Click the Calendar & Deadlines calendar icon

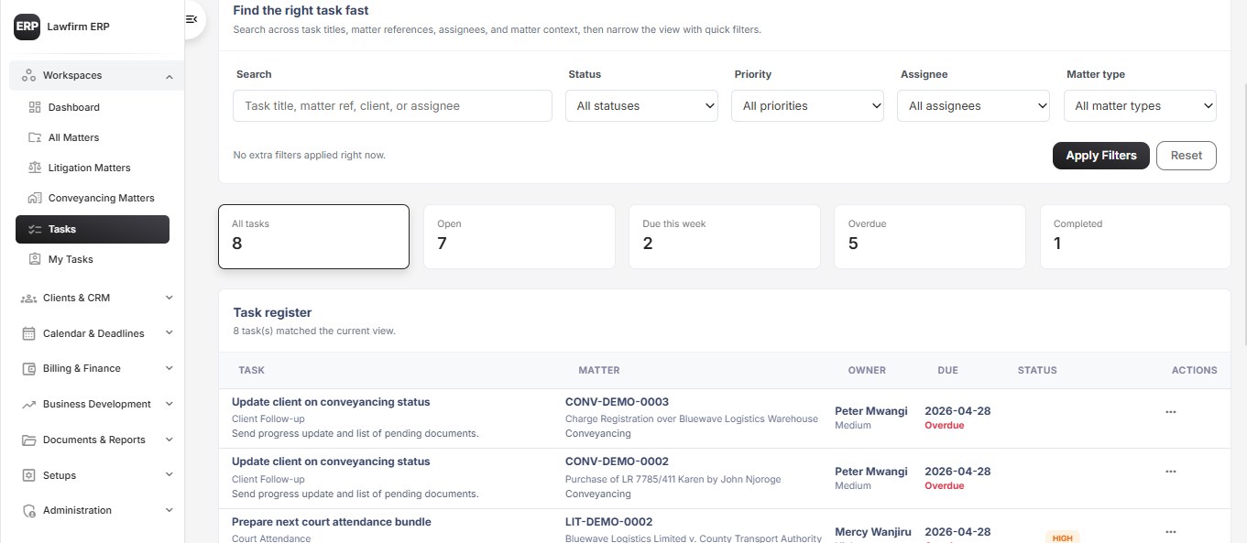click(28, 333)
